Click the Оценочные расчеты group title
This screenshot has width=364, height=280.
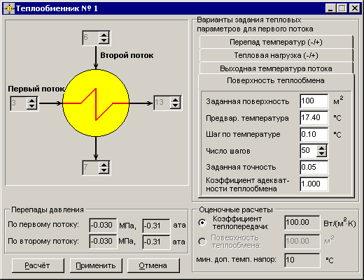point(236,210)
